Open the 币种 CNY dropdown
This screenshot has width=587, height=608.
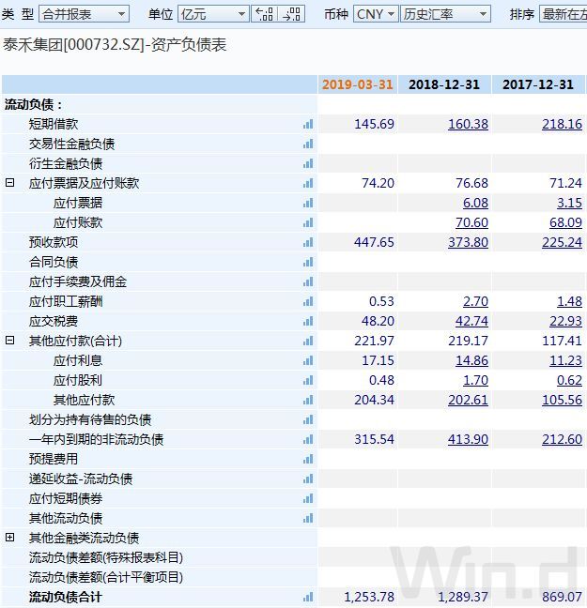(376, 14)
